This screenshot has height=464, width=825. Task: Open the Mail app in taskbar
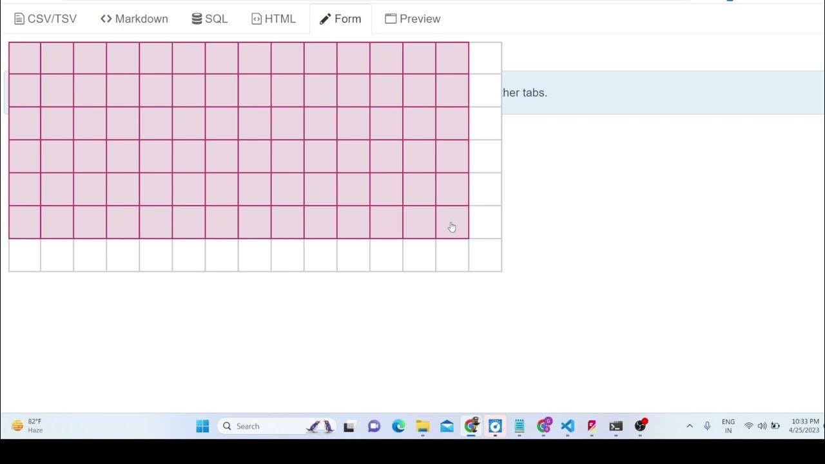(x=447, y=426)
